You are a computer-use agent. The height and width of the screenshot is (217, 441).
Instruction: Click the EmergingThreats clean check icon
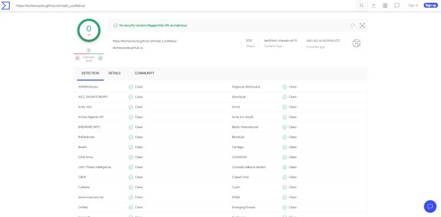(x=285, y=208)
